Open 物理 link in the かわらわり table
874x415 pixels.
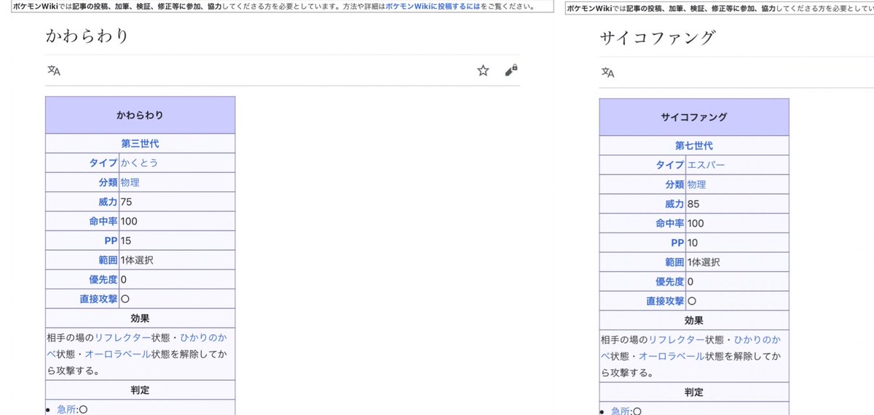(x=130, y=182)
